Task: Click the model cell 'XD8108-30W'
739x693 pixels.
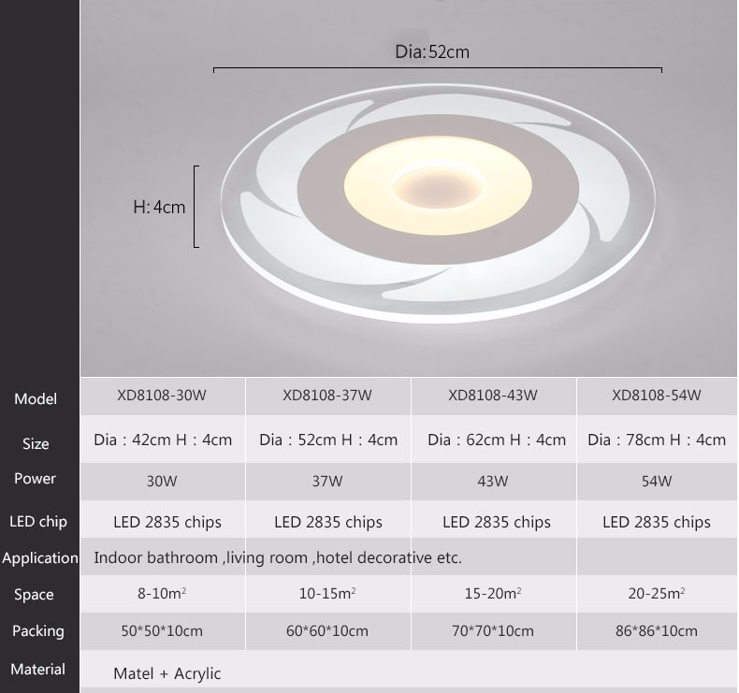Action: [x=162, y=395]
